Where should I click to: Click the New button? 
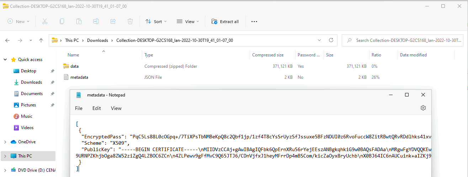(x=18, y=22)
